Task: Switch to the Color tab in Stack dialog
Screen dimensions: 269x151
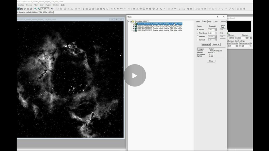Action: tap(216, 22)
